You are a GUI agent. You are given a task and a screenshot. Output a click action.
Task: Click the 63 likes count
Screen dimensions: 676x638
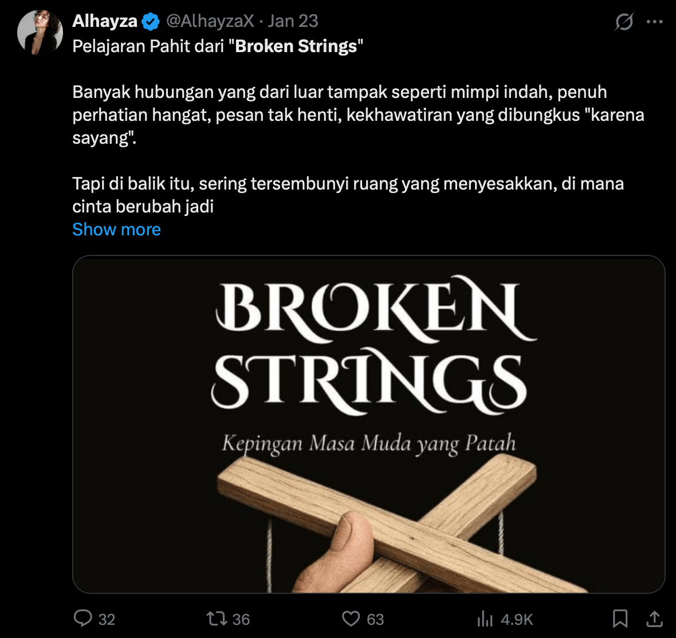[375, 619]
